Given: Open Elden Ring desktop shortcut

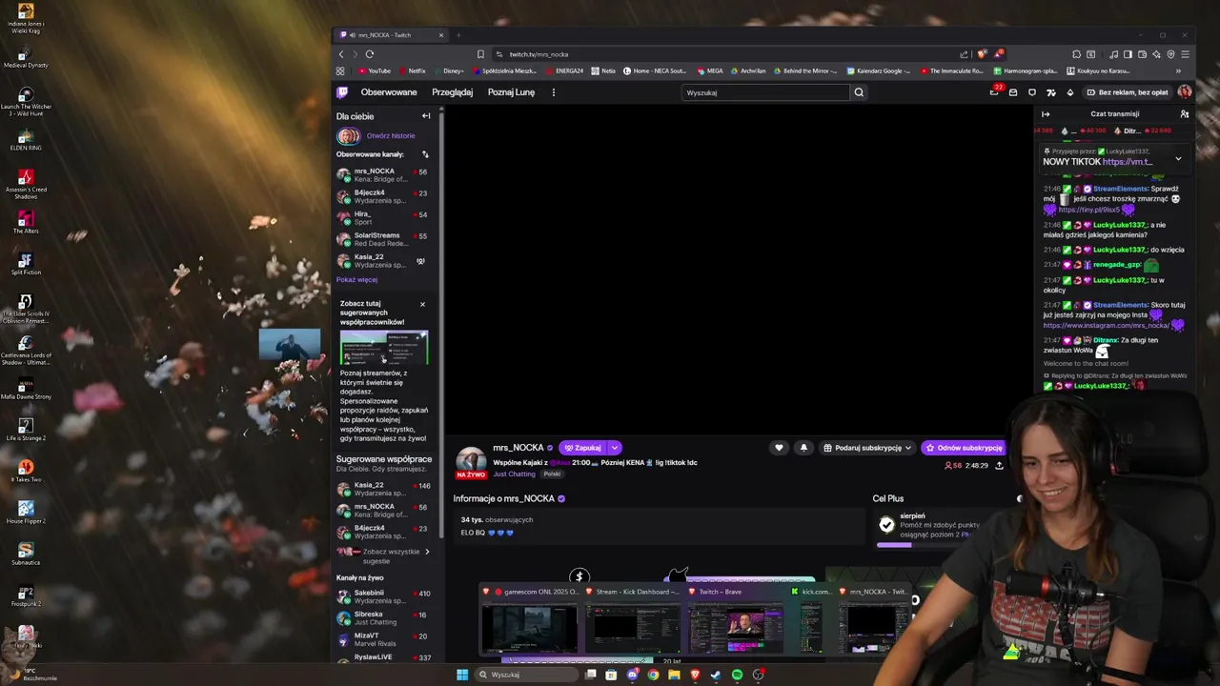Looking at the screenshot, I should (x=26, y=139).
